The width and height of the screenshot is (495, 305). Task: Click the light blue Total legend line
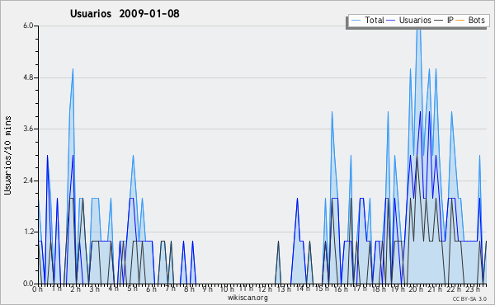coord(356,21)
